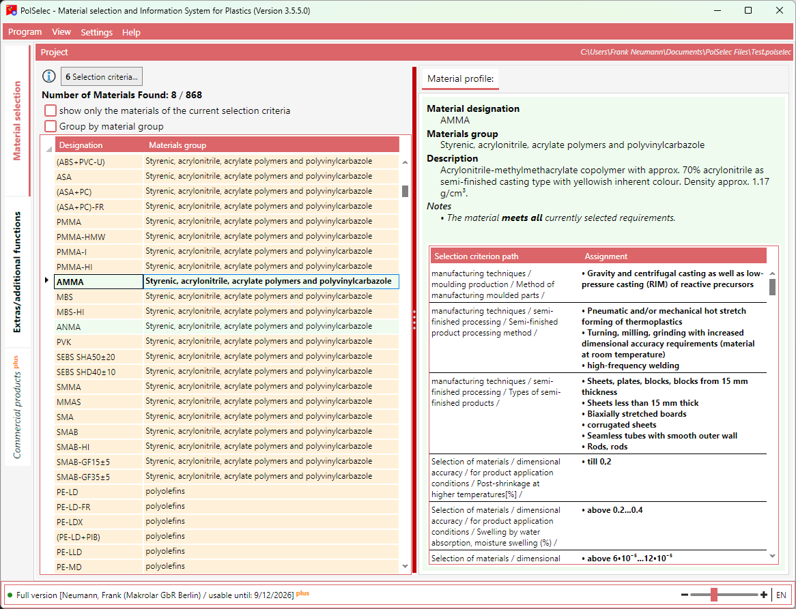Click the materials list scroll up arrow
Screen dimensions: 796x609
click(x=405, y=162)
